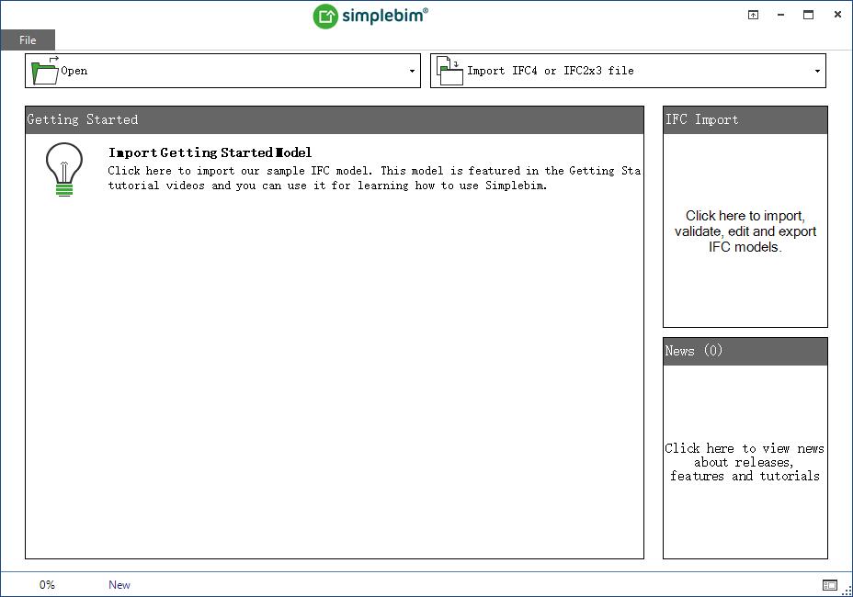The height and width of the screenshot is (597, 853).
Task: Click the IFC Import panel header
Action: [x=745, y=119]
